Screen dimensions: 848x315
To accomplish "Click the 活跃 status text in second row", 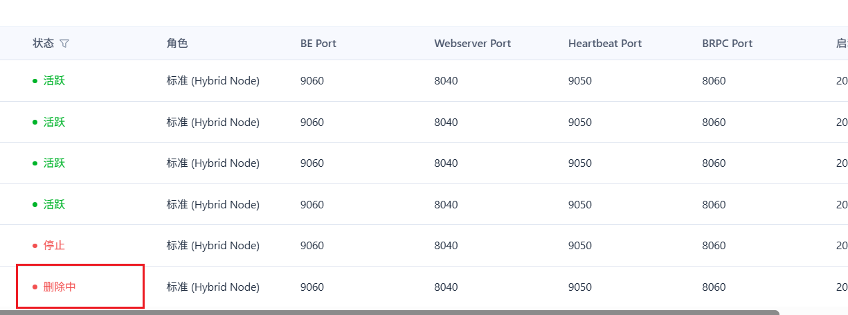I will point(54,123).
